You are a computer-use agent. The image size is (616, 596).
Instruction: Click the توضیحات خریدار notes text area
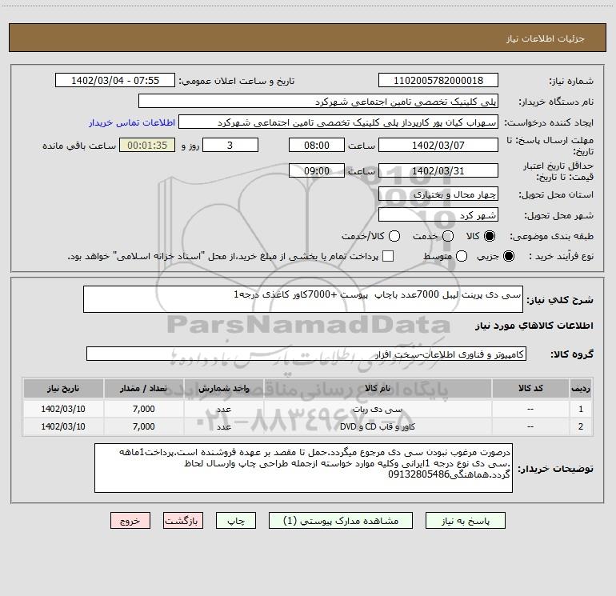pos(303,468)
